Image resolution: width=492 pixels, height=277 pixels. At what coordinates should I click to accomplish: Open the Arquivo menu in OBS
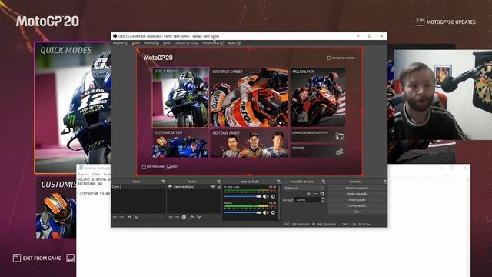click(x=120, y=43)
